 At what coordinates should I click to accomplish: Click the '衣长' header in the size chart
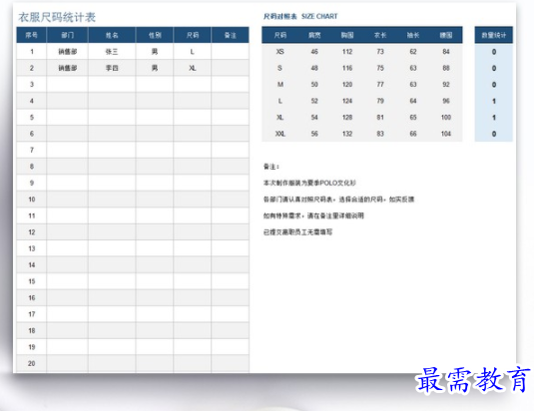380,35
